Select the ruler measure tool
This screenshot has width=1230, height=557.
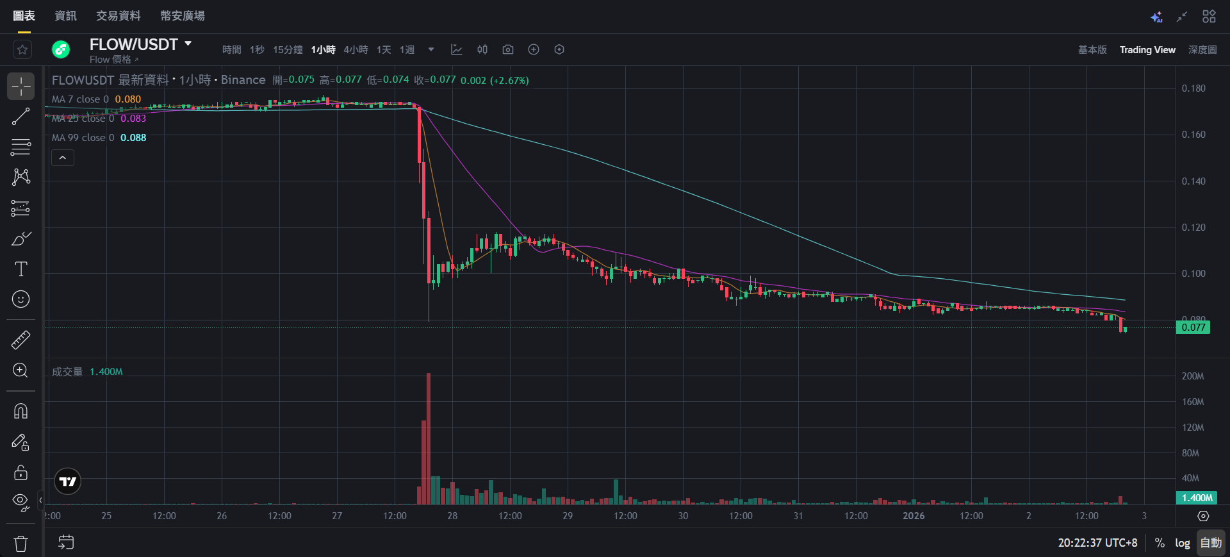(x=20, y=340)
